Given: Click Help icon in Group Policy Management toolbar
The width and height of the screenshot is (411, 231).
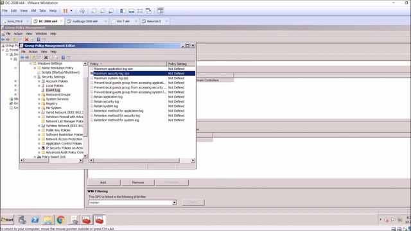Looking at the screenshot, I should pos(39,39).
